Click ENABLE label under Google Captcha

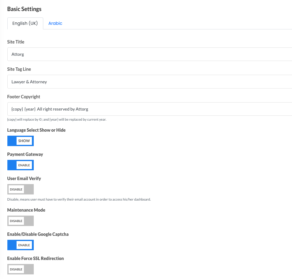point(24,245)
